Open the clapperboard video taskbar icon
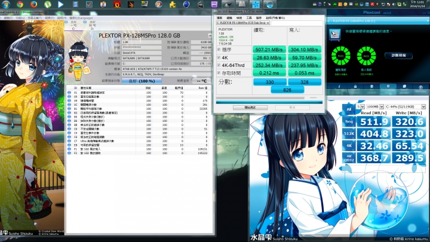The image size is (430, 242). 201,4
